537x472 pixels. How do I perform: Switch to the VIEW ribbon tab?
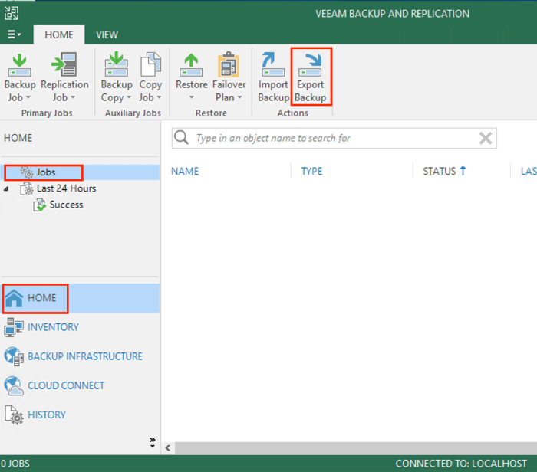click(107, 34)
